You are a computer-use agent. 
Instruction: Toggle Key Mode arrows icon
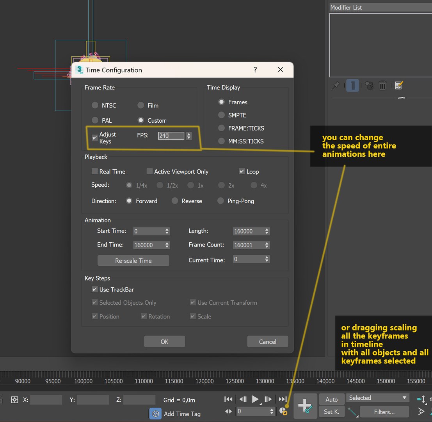(228, 411)
